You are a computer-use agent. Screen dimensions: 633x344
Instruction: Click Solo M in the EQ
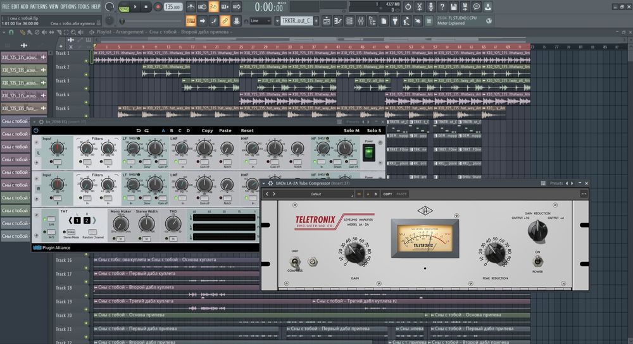(x=351, y=131)
